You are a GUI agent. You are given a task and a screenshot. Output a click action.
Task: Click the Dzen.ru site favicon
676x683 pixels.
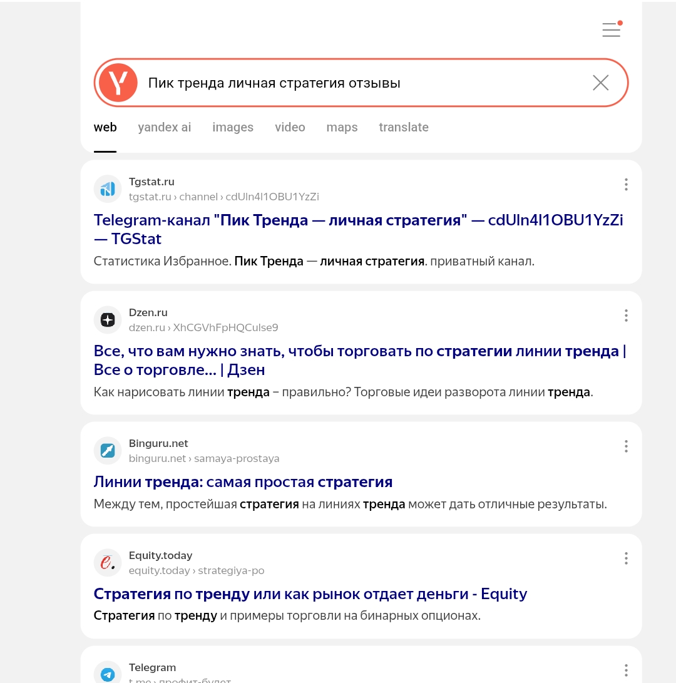[x=107, y=319]
